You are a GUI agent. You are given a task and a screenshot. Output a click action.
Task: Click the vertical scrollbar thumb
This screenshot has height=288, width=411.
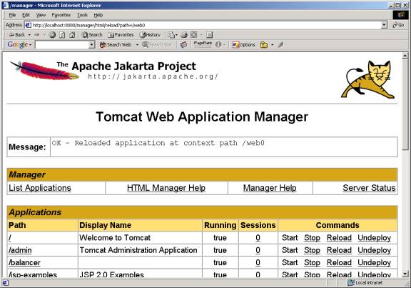tap(405, 105)
